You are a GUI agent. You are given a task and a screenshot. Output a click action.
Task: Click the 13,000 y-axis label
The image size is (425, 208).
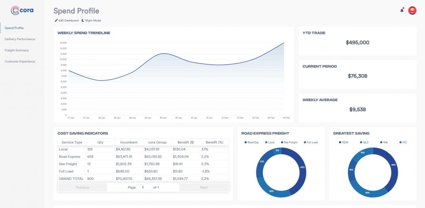(64, 43)
